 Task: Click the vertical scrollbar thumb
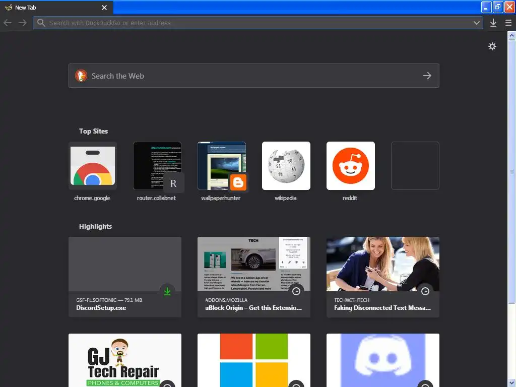(512, 171)
